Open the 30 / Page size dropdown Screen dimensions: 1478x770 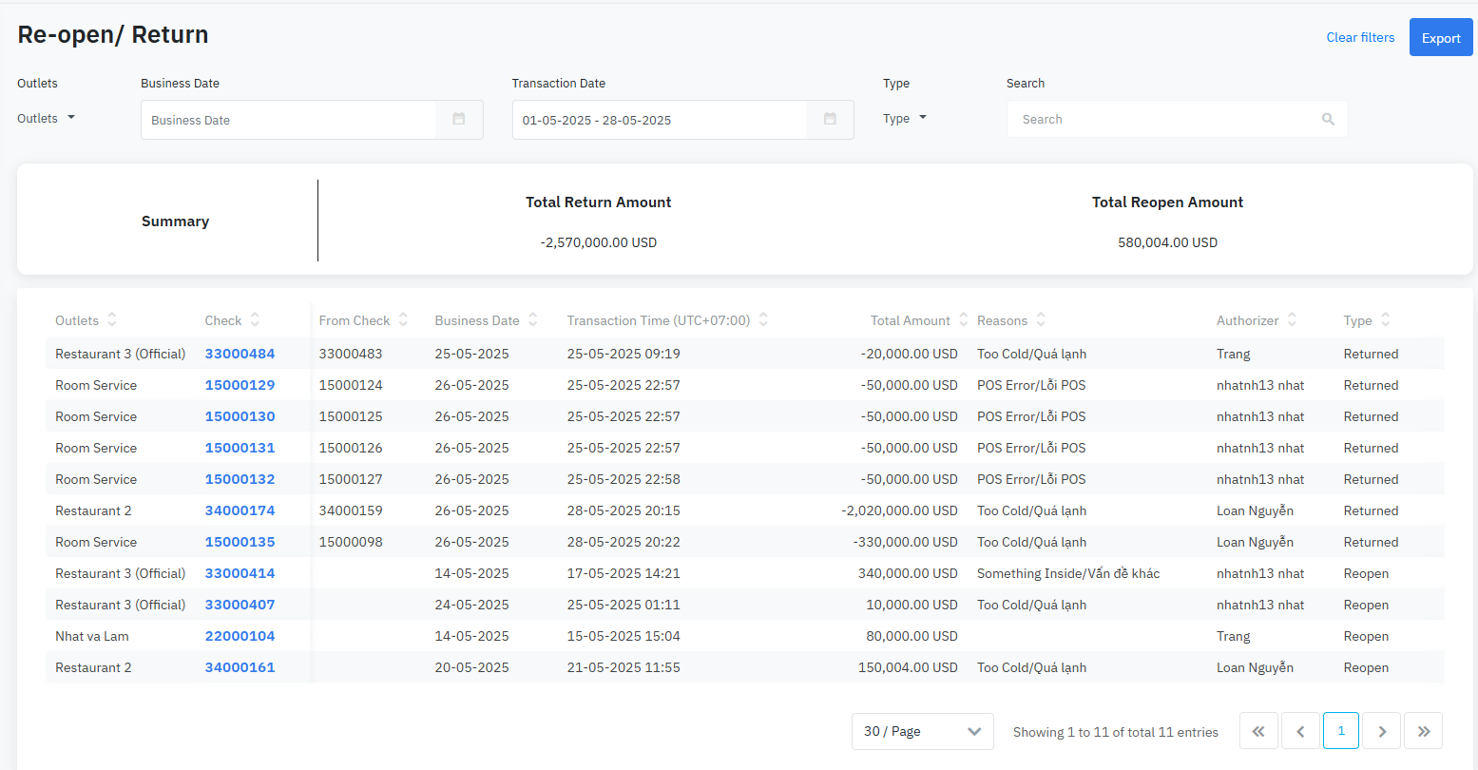922,731
